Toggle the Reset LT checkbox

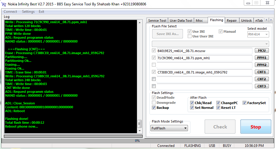pyautogui.click(x=218, y=108)
